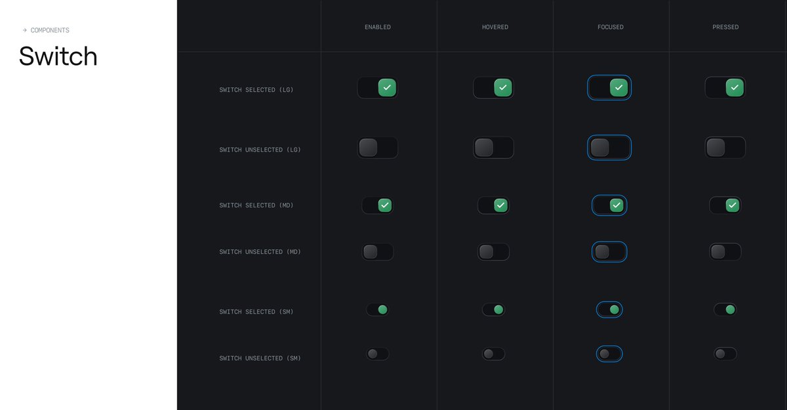The width and height of the screenshot is (787, 410).
Task: Turn on the focused unselected SM switch
Action: tap(609, 354)
